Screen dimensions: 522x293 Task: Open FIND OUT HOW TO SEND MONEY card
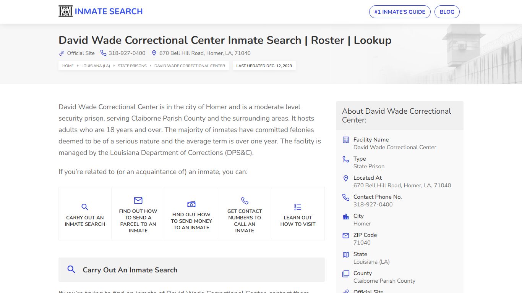click(191, 214)
